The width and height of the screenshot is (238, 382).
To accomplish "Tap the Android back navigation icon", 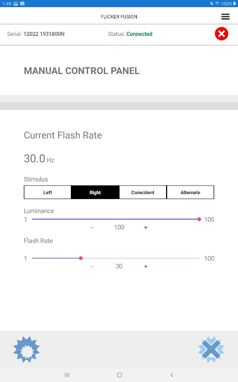I will click(172, 375).
